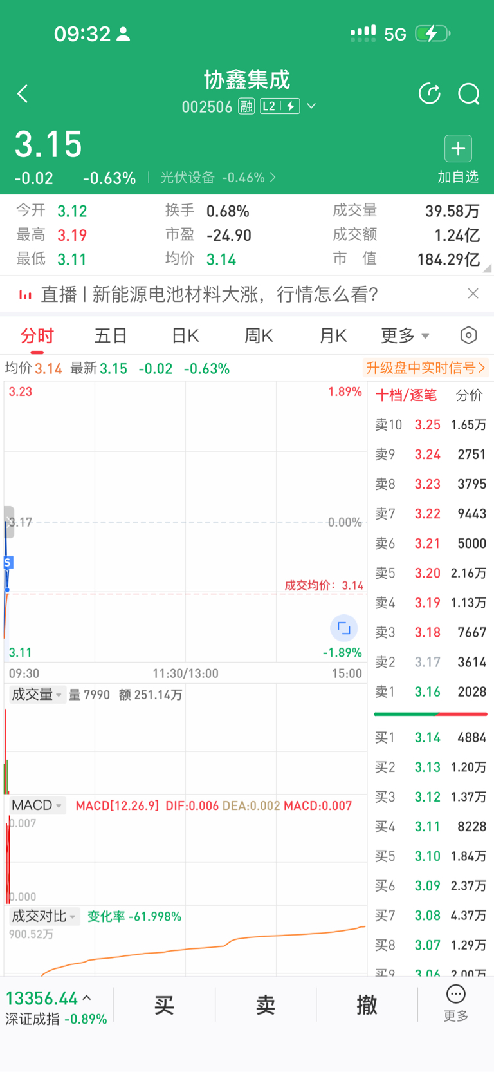
Task: Tap the buy/sell ratio bar
Action: pyautogui.click(x=430, y=714)
